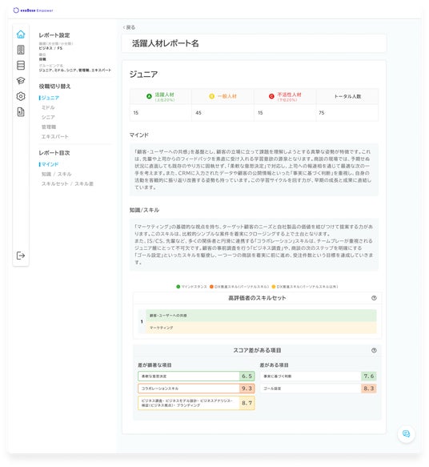Open the home icon in sidebar
Screen dimensions: 429x467
pyautogui.click(x=21, y=34)
